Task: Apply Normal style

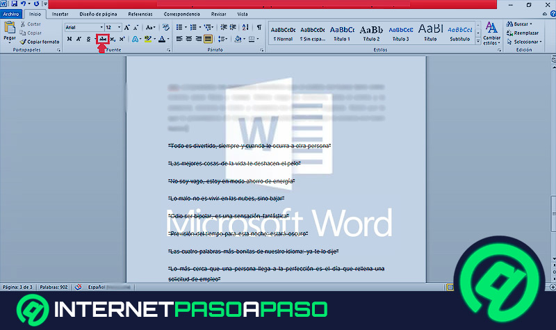Action: (x=283, y=33)
